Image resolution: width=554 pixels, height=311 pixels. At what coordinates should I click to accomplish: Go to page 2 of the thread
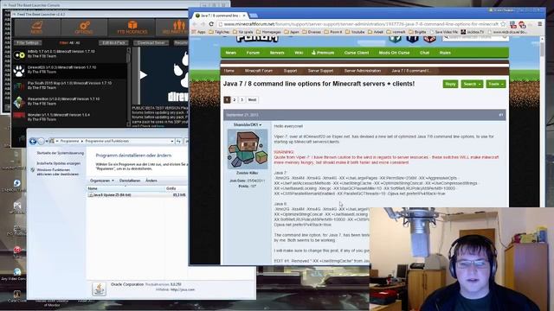coord(235,100)
